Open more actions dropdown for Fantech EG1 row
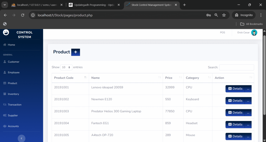The width and height of the screenshot is (266, 142). (248, 124)
